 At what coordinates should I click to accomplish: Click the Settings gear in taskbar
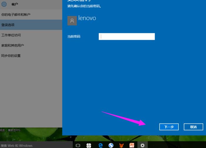coord(142,145)
